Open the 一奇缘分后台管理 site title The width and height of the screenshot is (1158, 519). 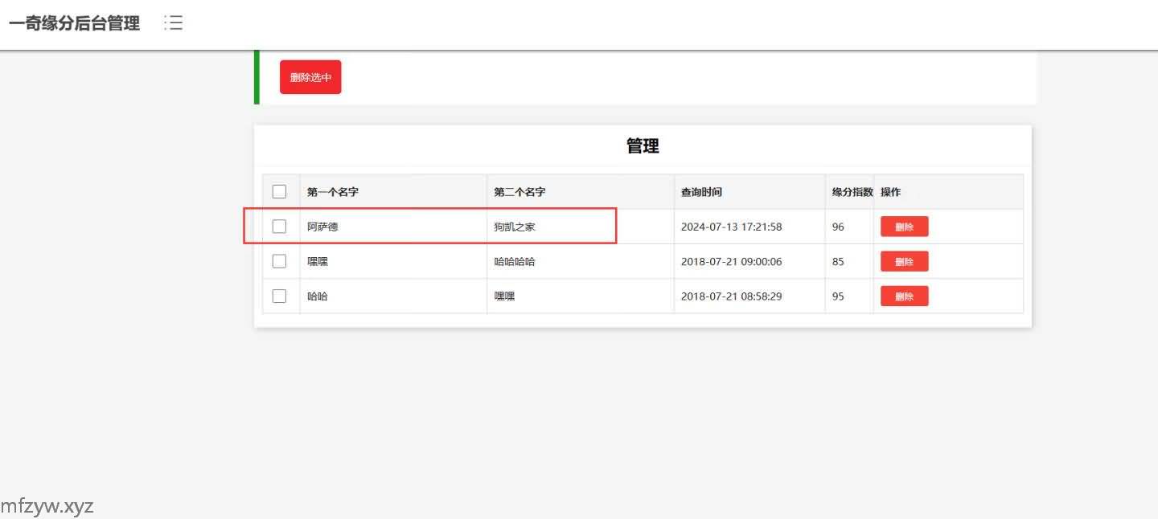pos(74,23)
